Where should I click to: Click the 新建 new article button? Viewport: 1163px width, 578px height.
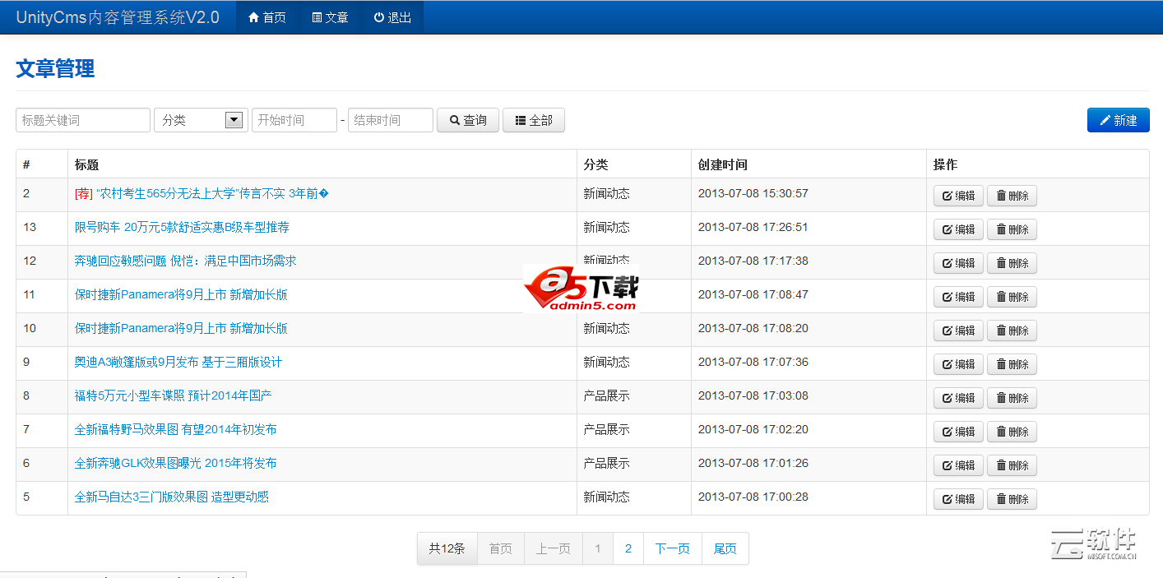coord(1119,120)
